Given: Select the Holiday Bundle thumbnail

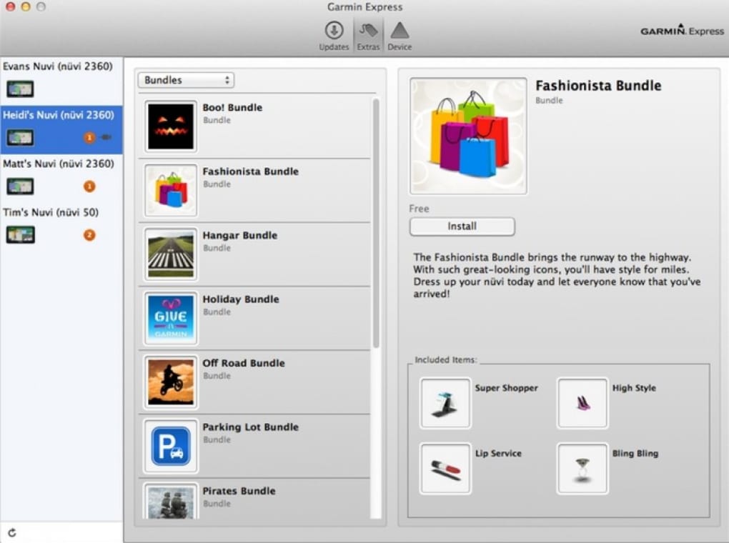Looking at the screenshot, I should (171, 318).
